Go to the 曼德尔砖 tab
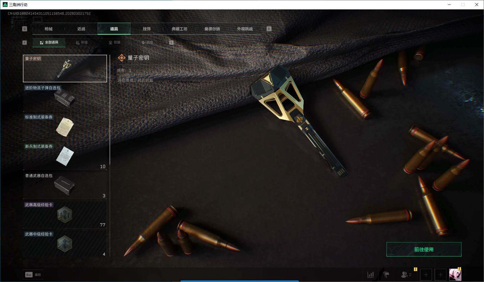 pos(212,29)
